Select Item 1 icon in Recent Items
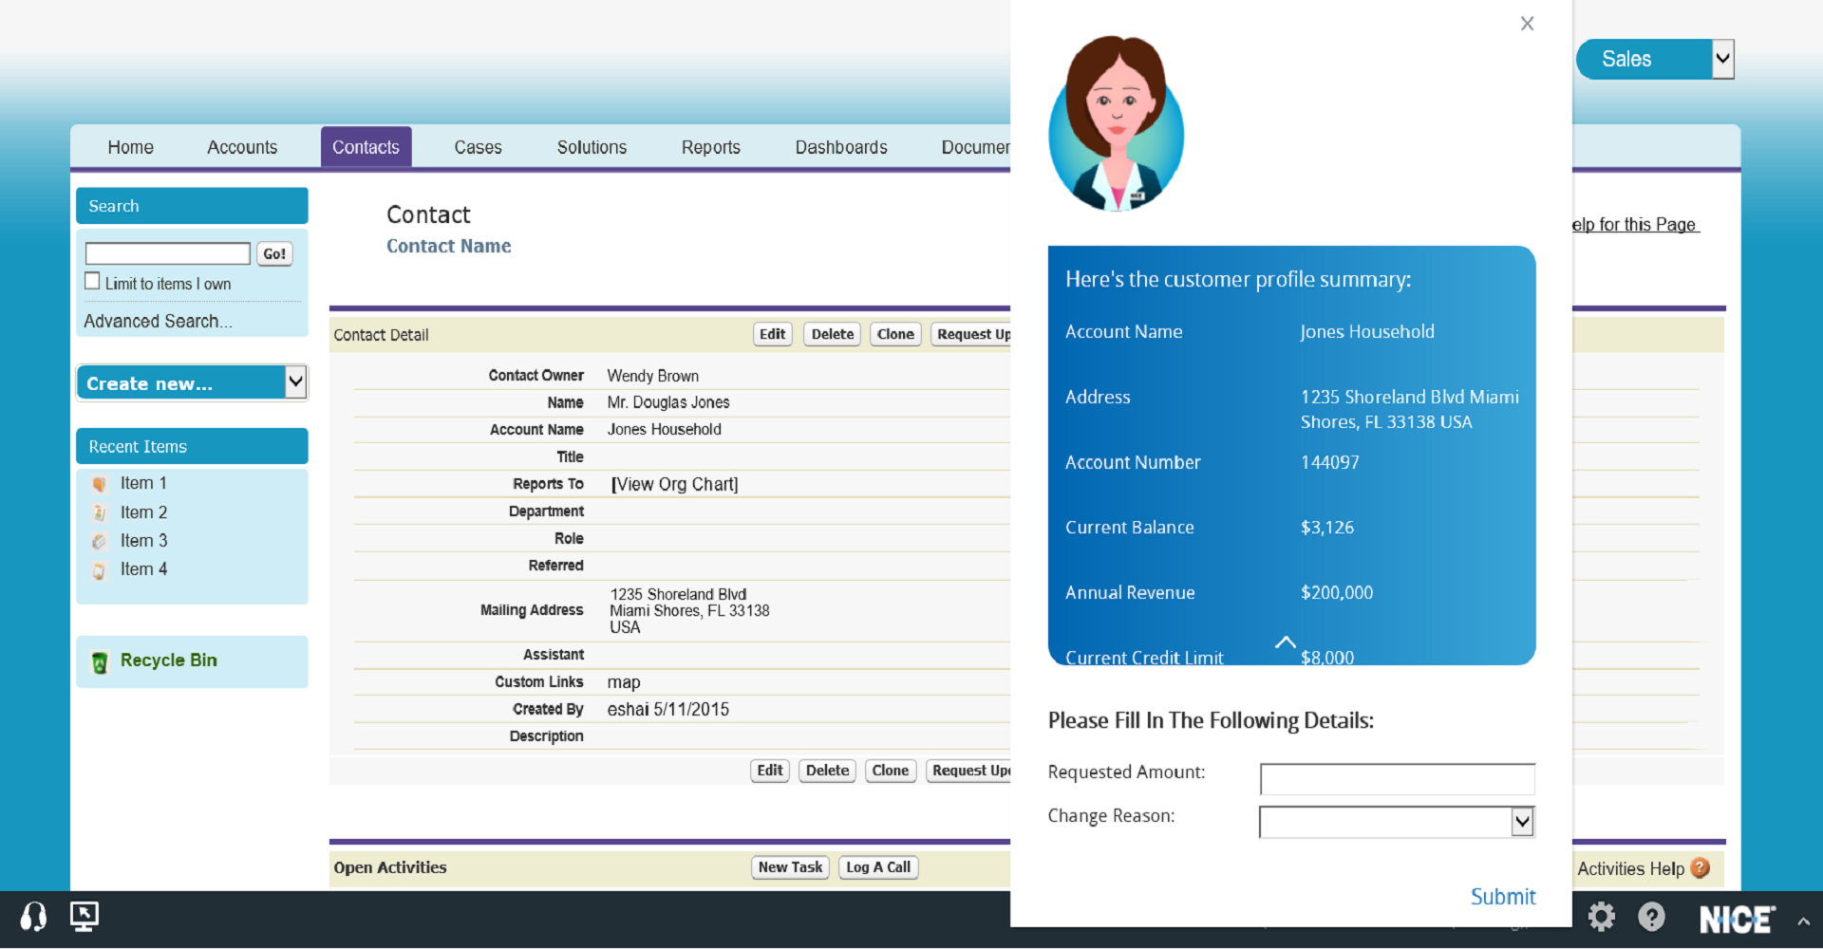The width and height of the screenshot is (1823, 949). click(99, 484)
